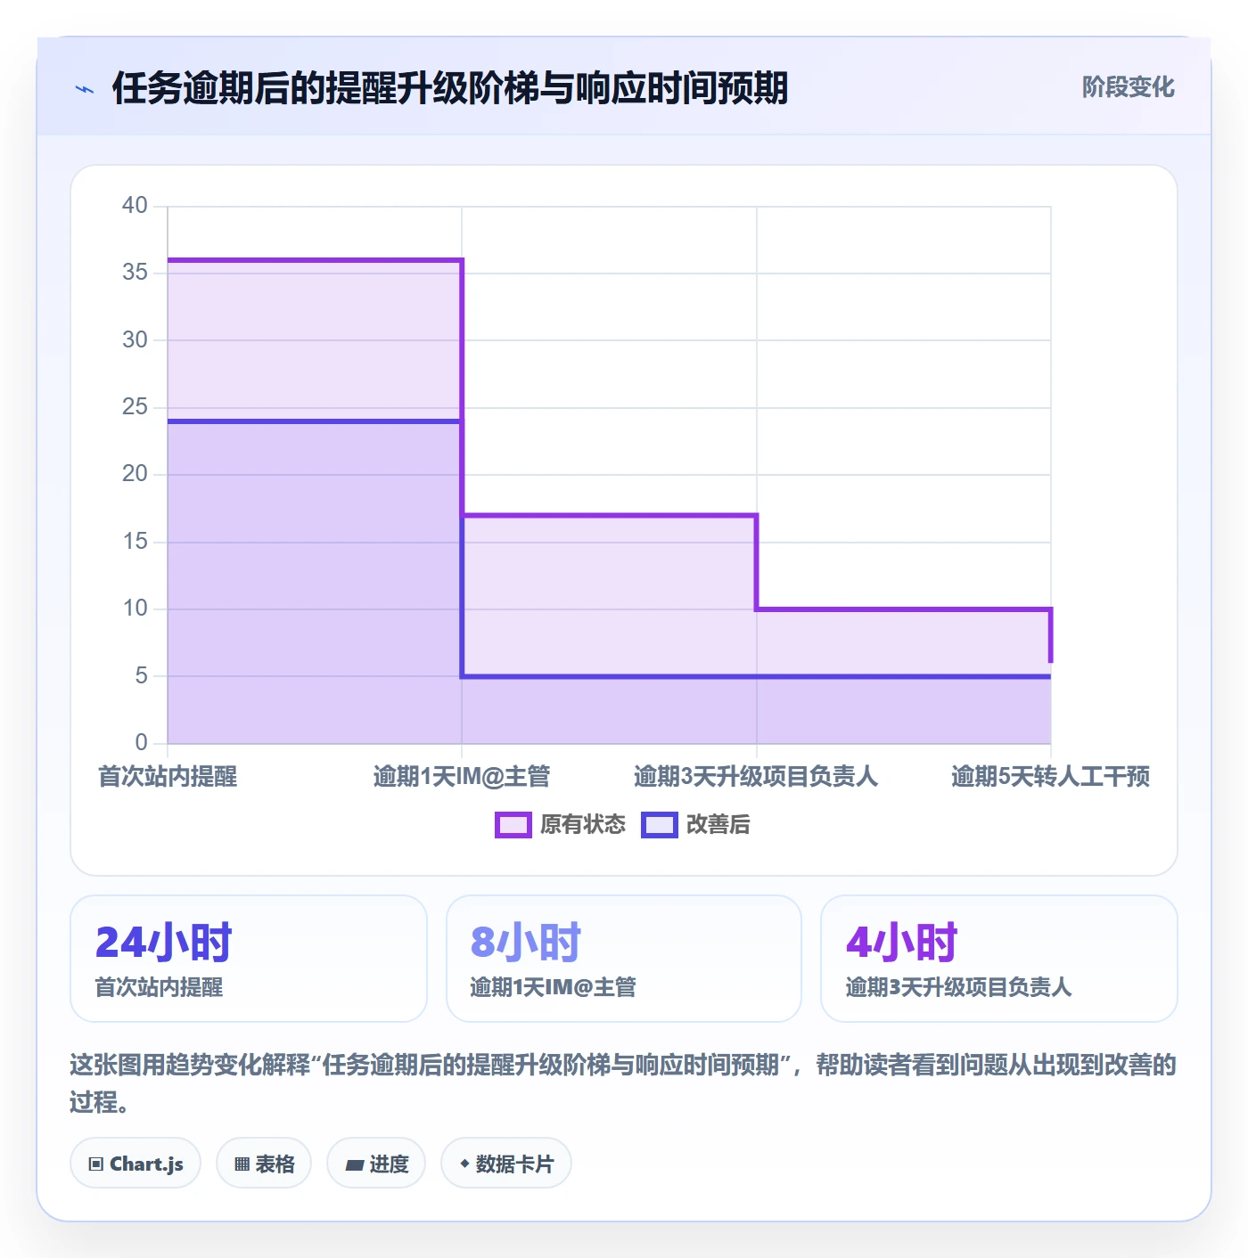Click the y-axis value 5
Image resolution: width=1248 pixels, height=1258 pixels.
tap(141, 676)
